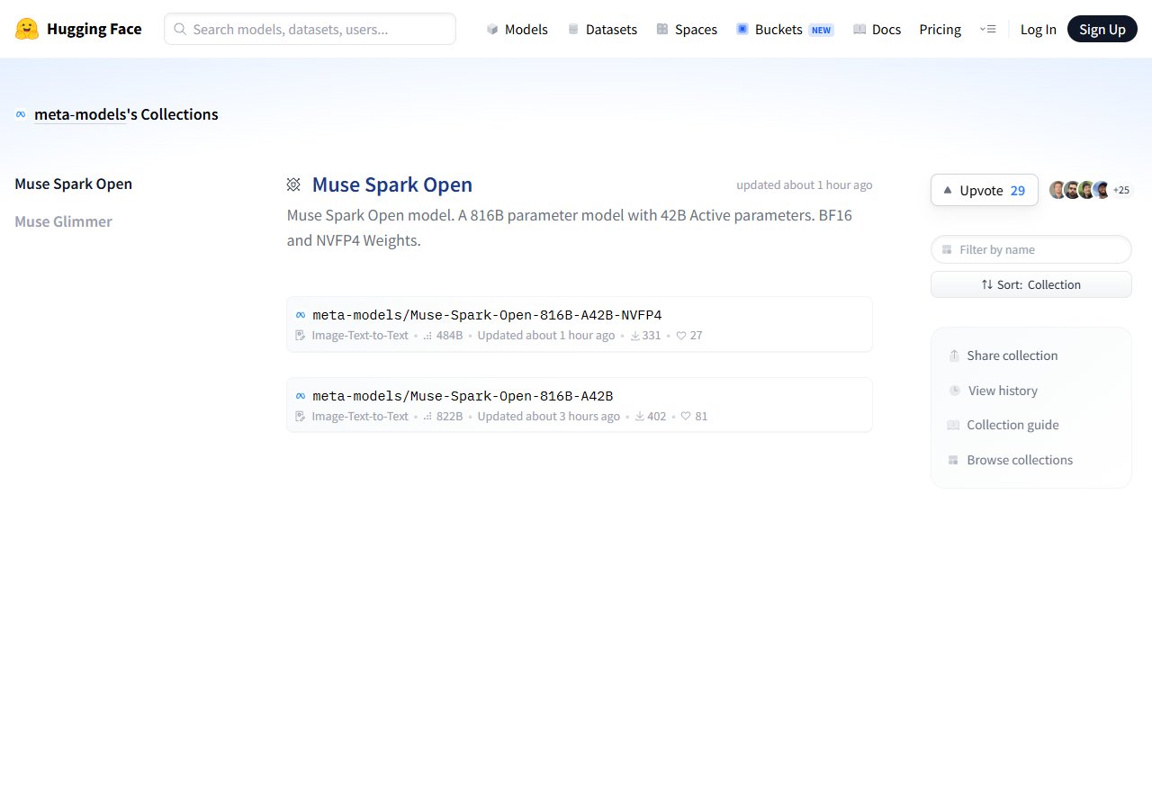Click the Share collection icon
The height and width of the screenshot is (810, 1152).
pyautogui.click(x=954, y=355)
